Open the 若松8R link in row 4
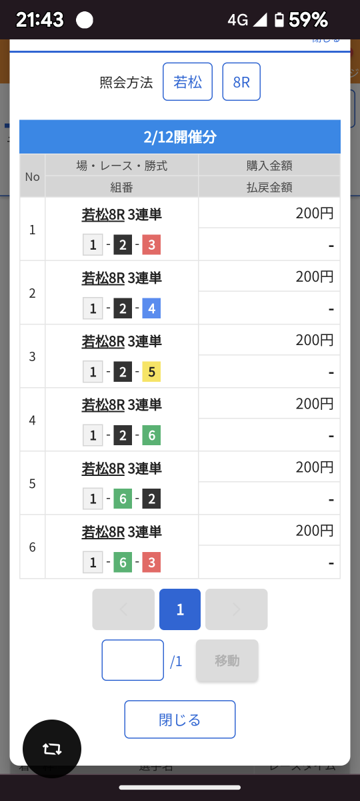The width and height of the screenshot is (360, 801). 103,405
